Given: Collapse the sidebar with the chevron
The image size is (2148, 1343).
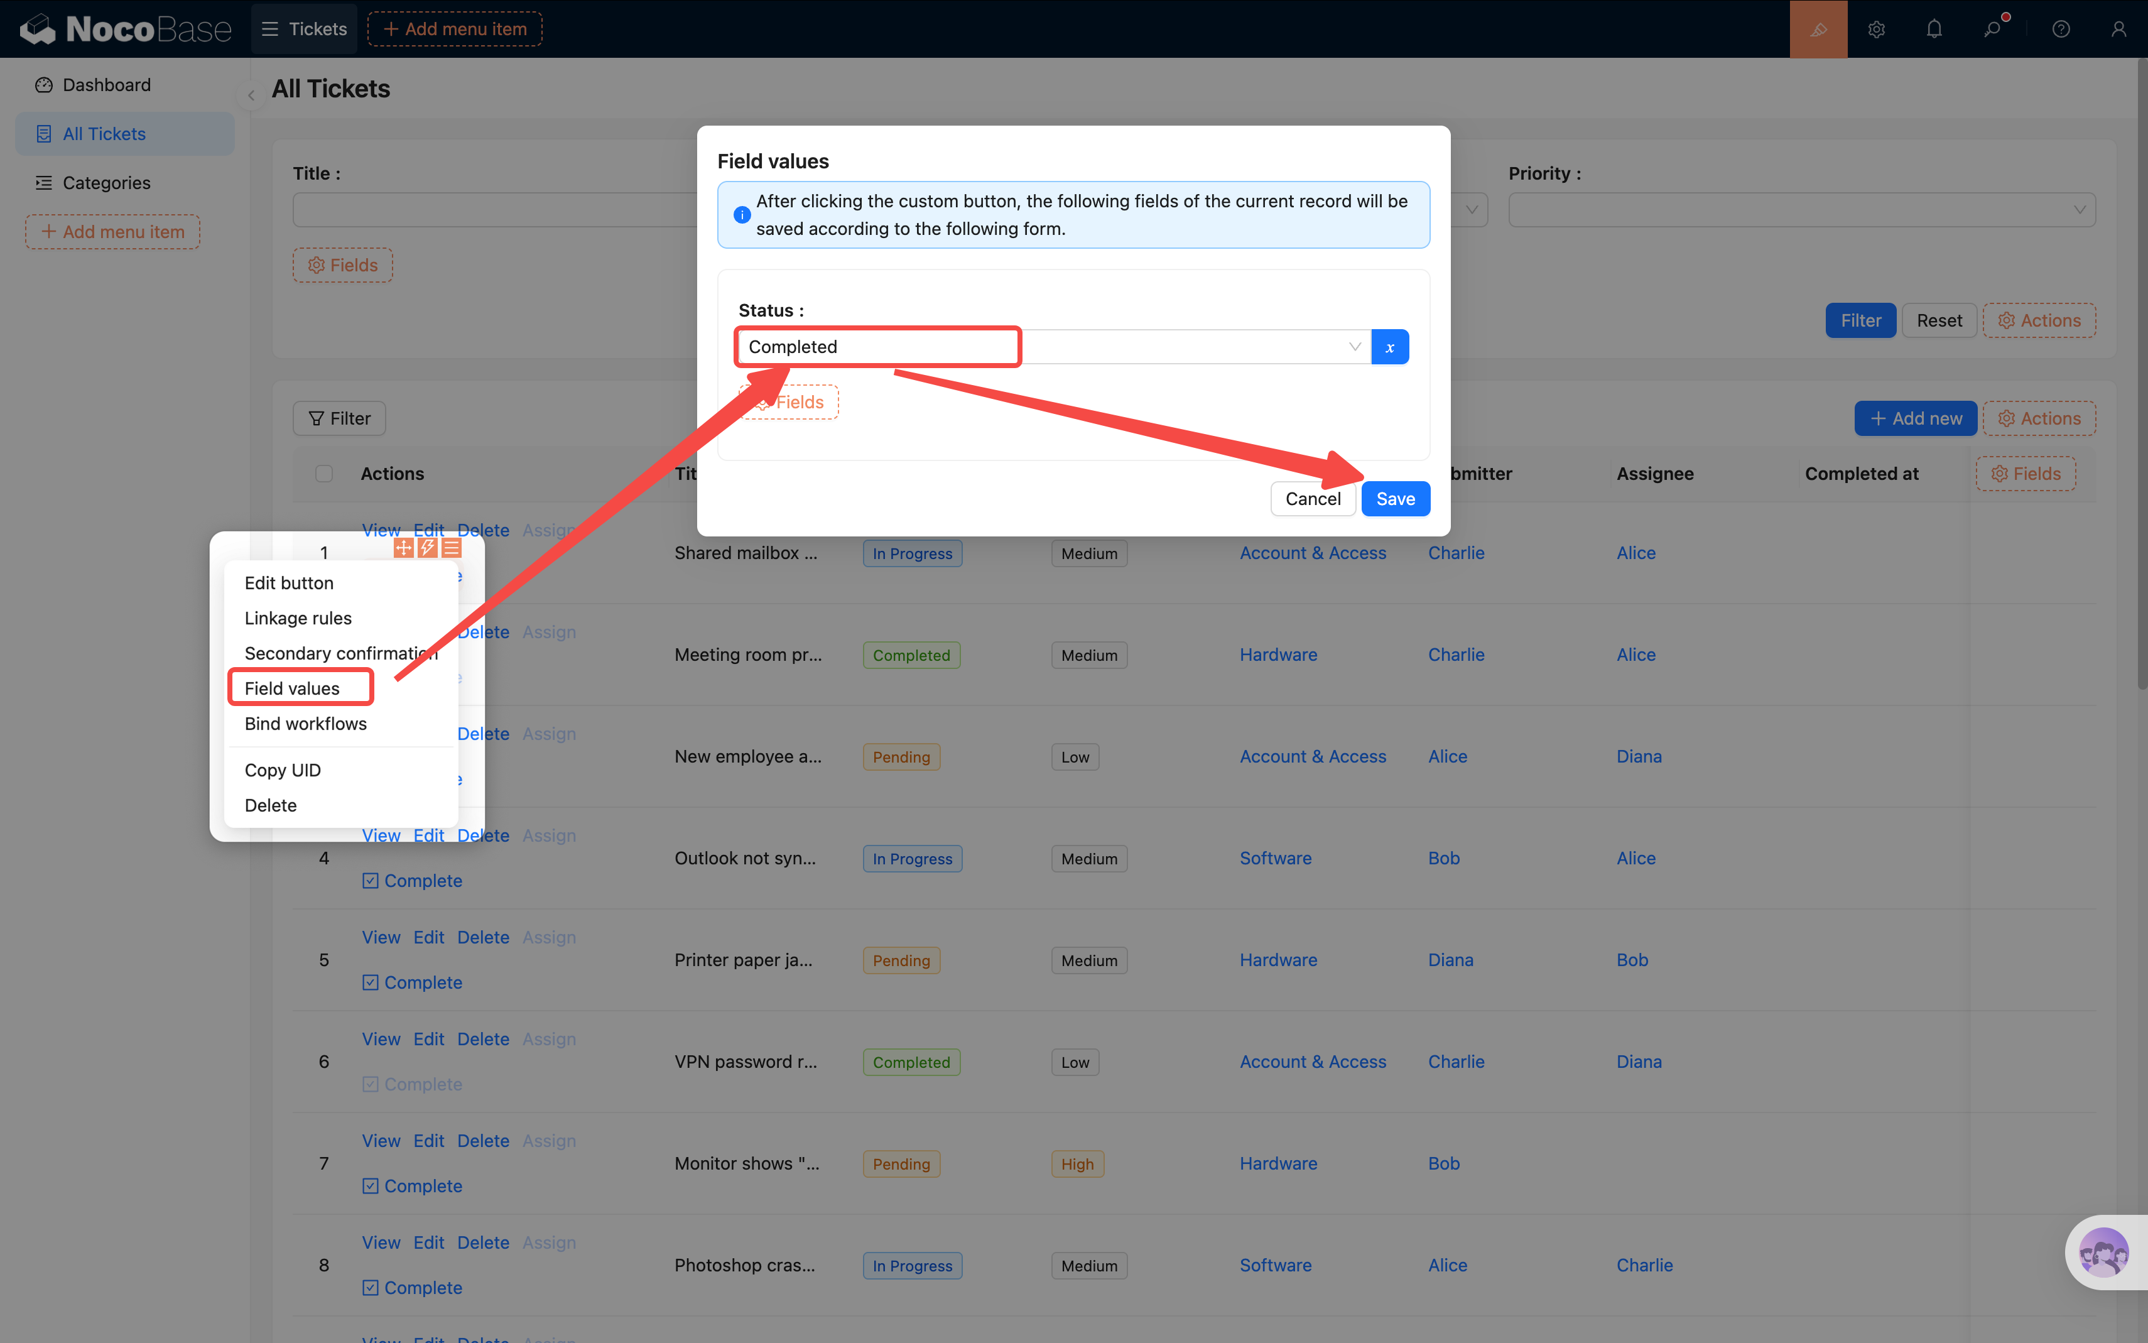Looking at the screenshot, I should tap(251, 95).
